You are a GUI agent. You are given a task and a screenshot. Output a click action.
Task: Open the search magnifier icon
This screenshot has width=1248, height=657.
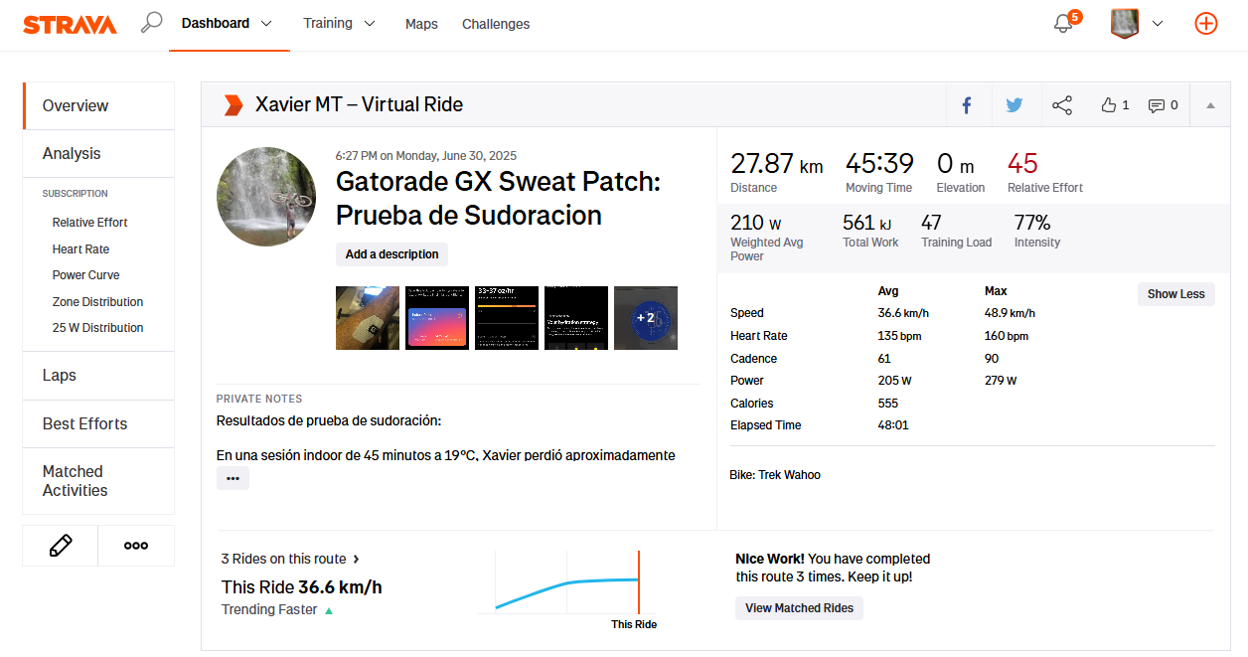151,22
